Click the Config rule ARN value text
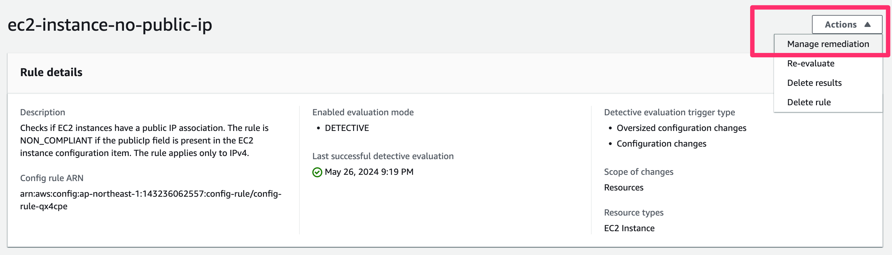The width and height of the screenshot is (892, 255). pyautogui.click(x=151, y=200)
